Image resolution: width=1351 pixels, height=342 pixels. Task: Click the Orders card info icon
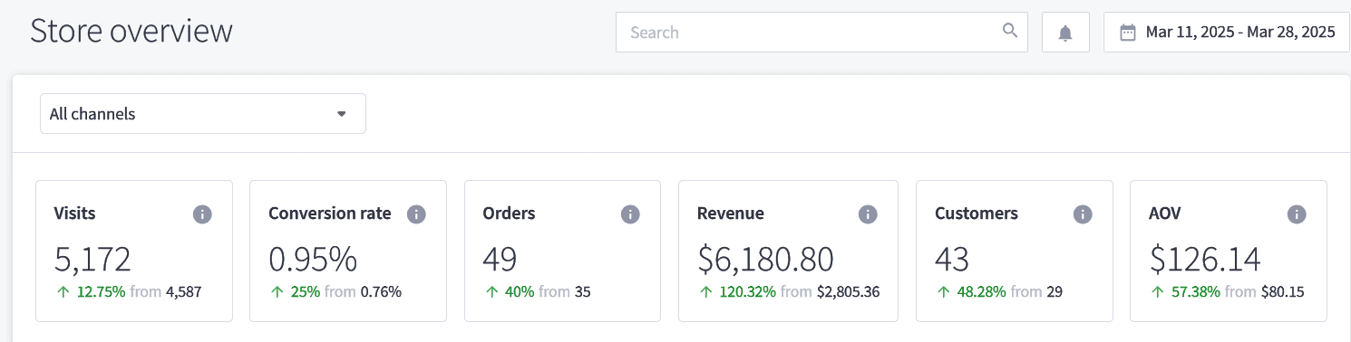[x=630, y=214]
